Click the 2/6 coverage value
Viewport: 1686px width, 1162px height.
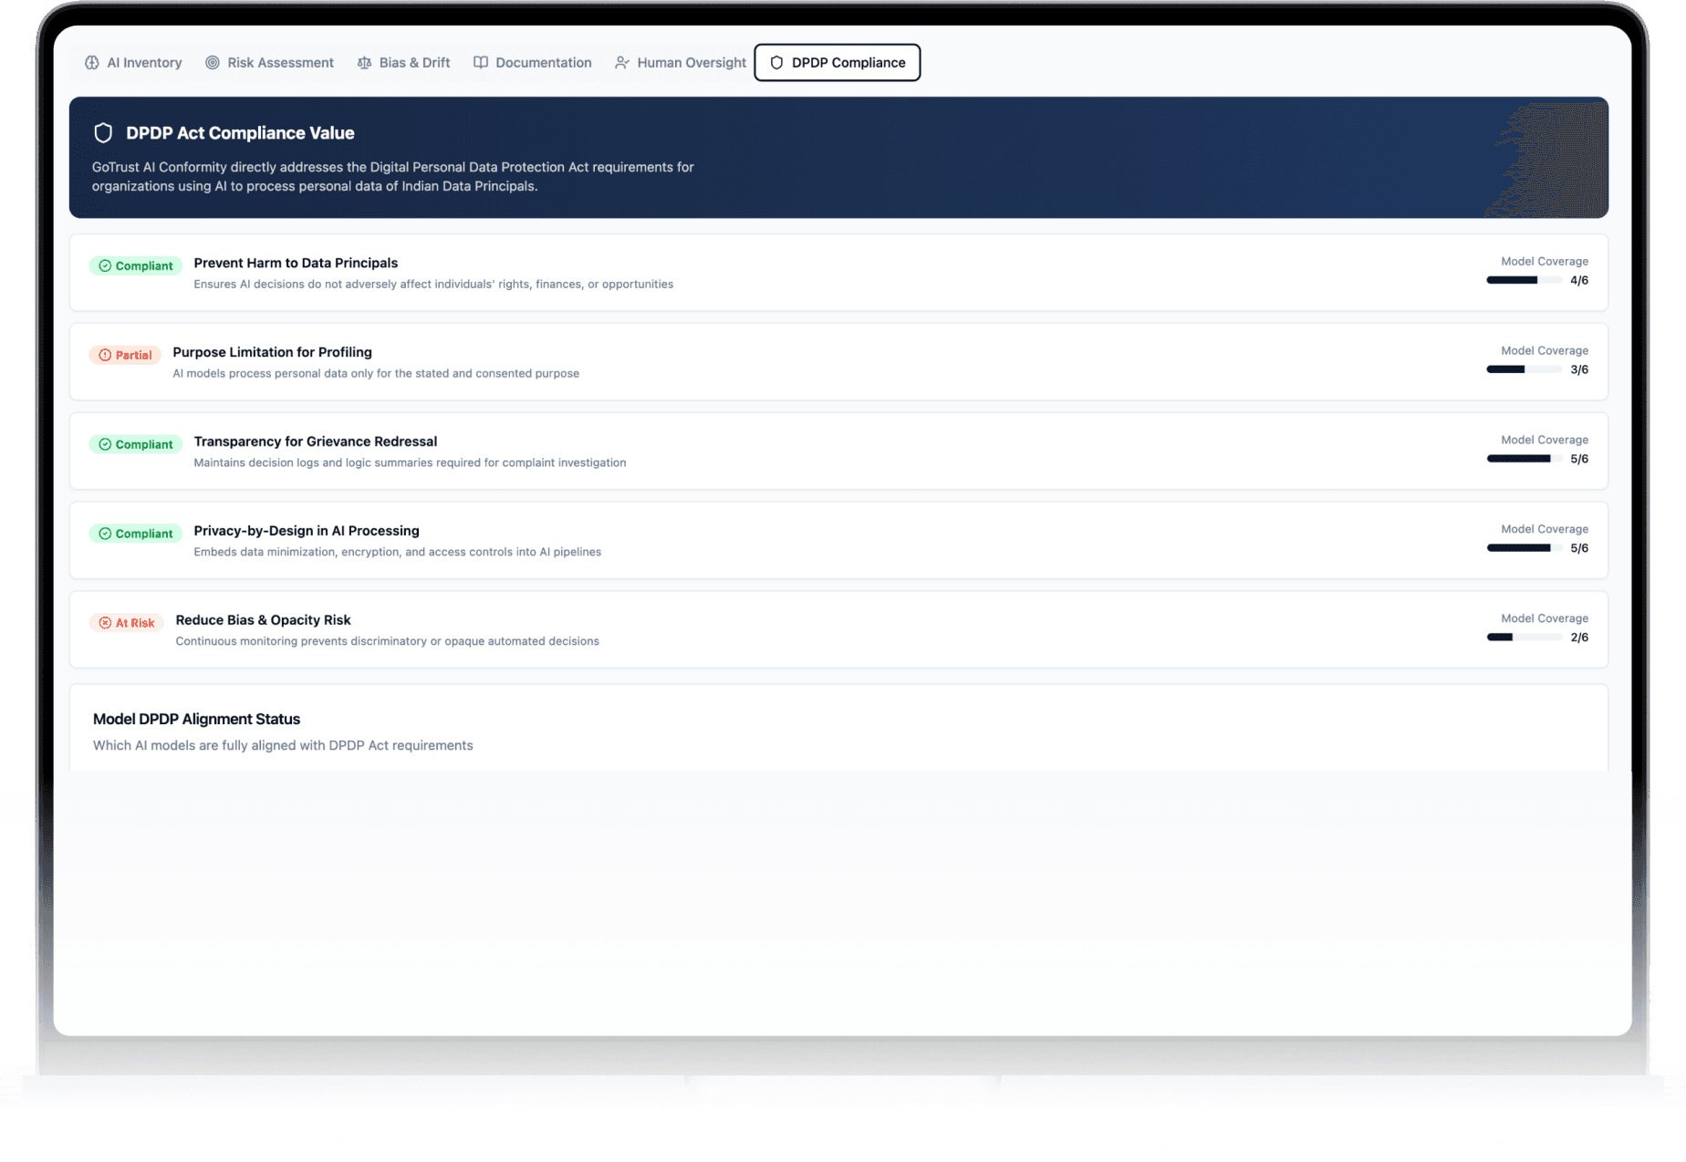[1579, 638]
